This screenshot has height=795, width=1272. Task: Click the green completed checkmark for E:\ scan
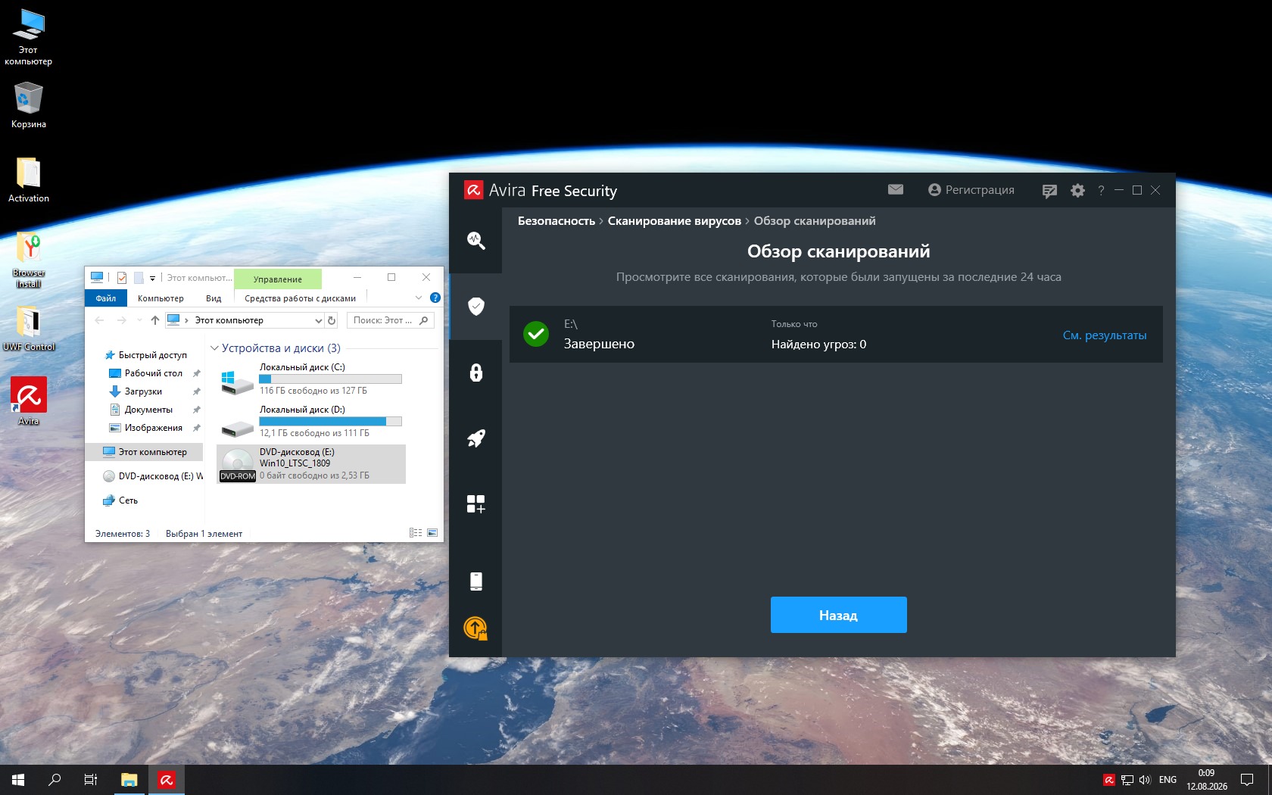536,334
